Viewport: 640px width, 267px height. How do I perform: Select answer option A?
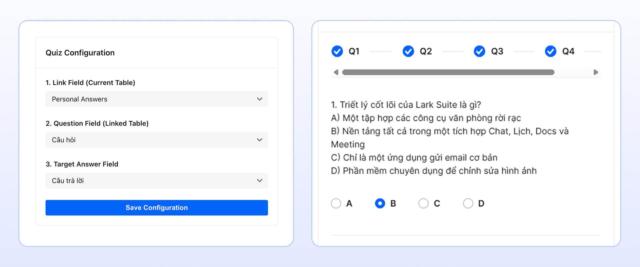pyautogui.click(x=336, y=203)
